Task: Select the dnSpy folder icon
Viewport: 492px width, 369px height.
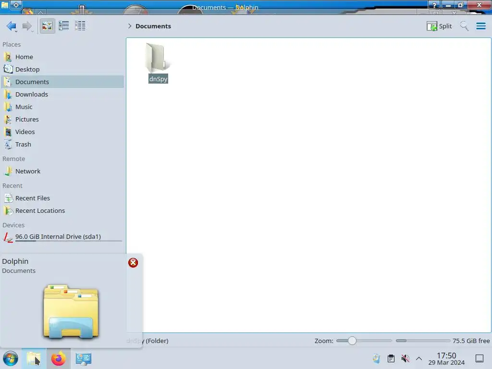Action: click(158, 58)
